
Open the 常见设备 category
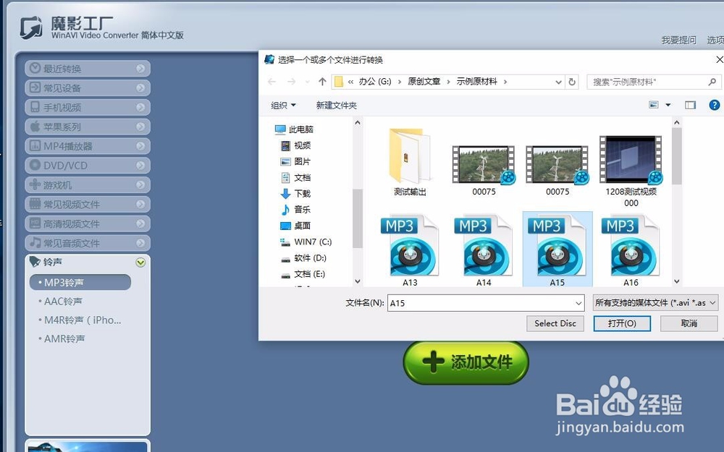(x=88, y=88)
